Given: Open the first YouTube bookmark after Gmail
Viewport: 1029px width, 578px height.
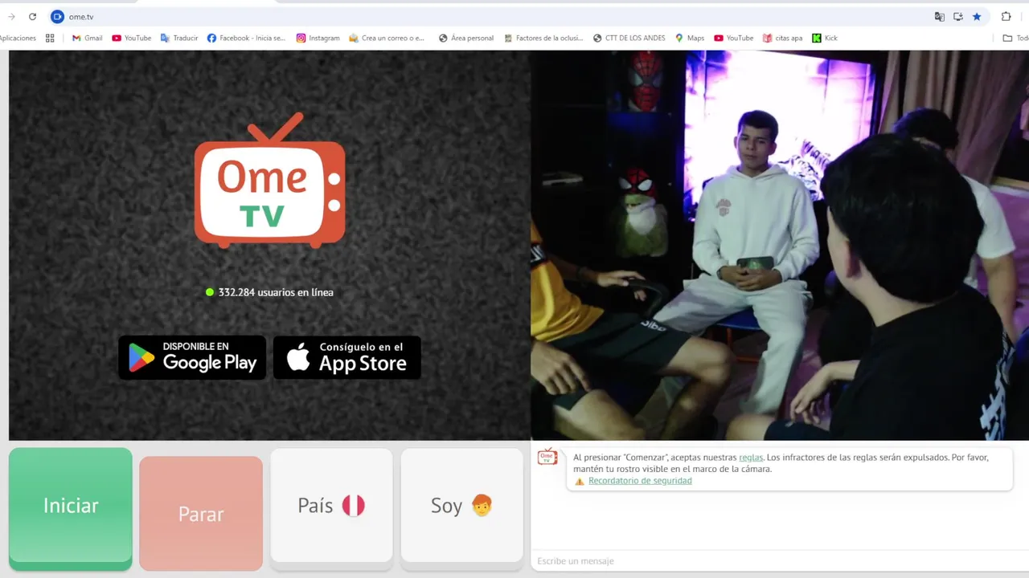Looking at the screenshot, I should pos(131,38).
